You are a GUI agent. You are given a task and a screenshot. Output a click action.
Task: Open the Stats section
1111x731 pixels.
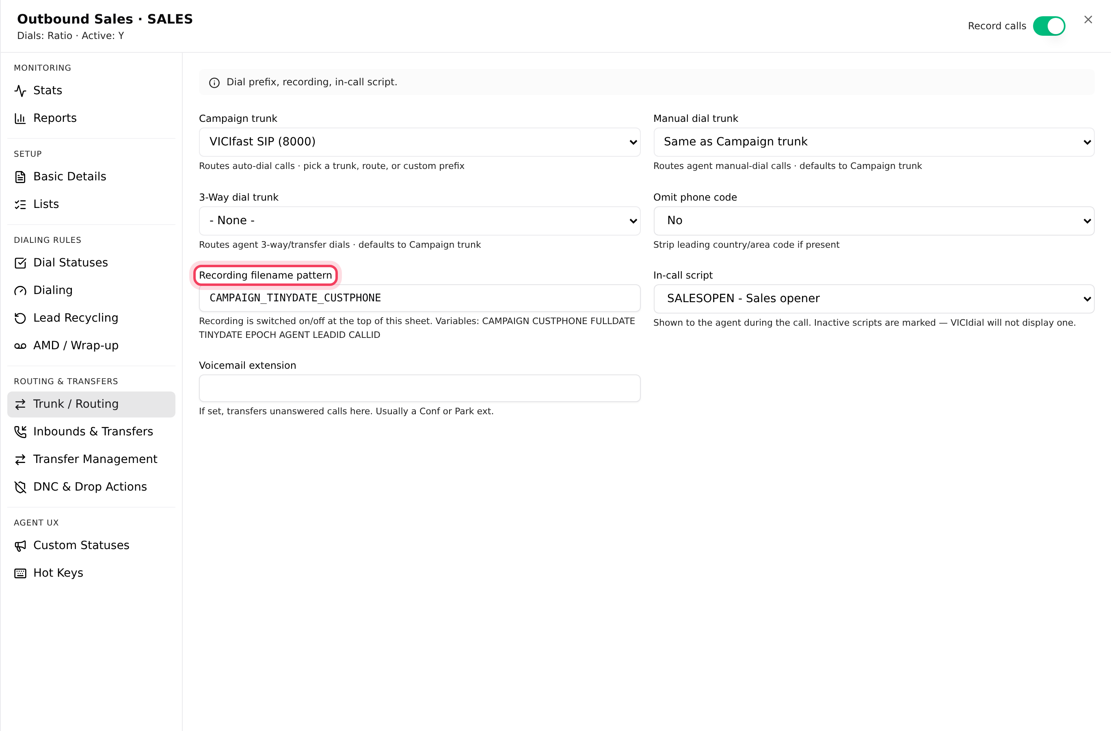point(91,91)
